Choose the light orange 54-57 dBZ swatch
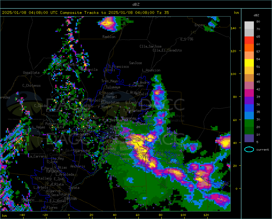 [x=249, y=55]
